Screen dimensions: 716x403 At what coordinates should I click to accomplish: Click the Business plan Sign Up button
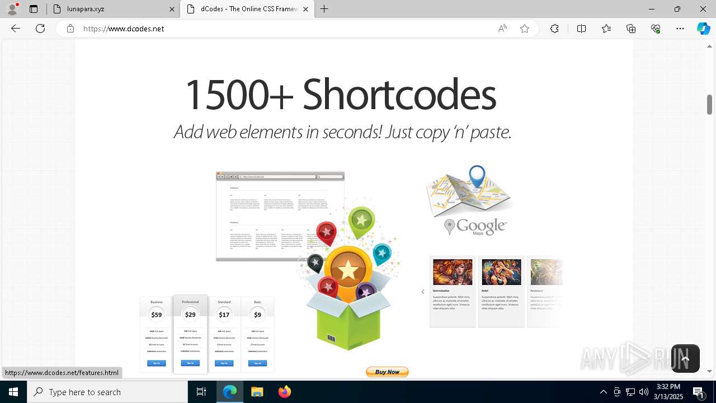pos(157,363)
